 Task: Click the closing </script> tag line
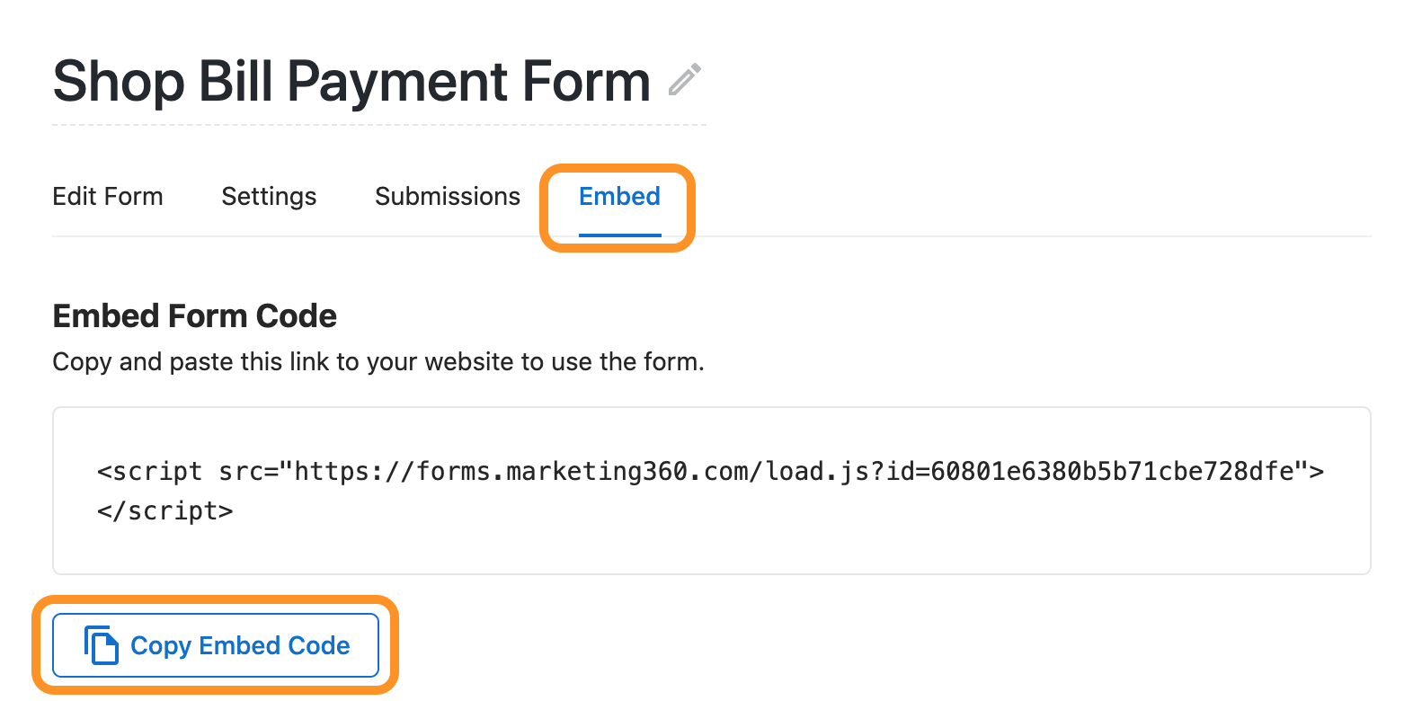pyautogui.click(x=165, y=510)
